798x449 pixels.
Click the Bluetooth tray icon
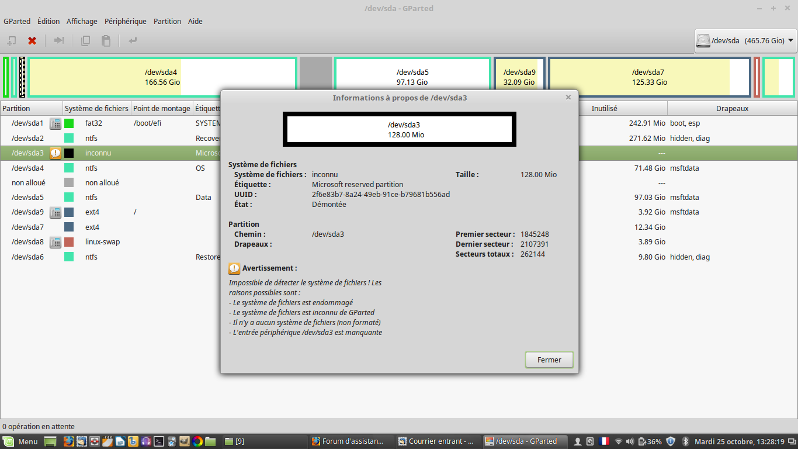[686, 441]
